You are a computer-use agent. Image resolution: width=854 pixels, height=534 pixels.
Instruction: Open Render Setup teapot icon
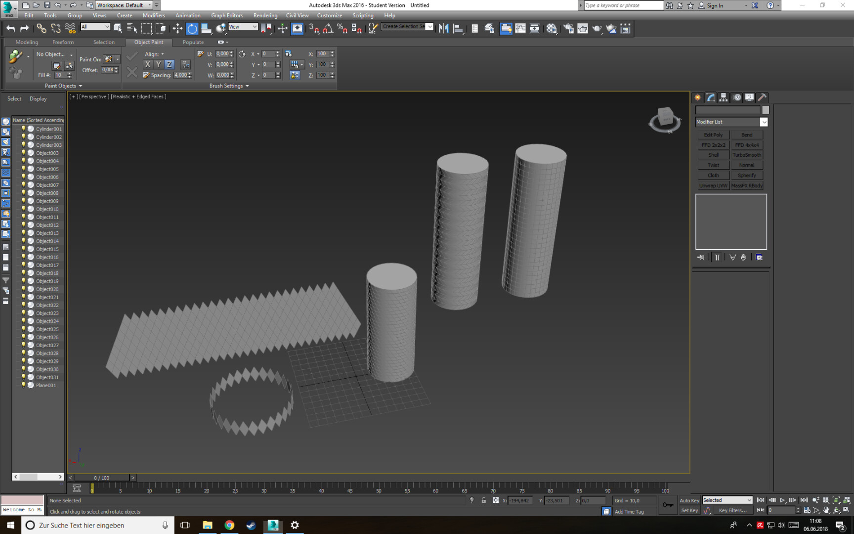click(568, 29)
